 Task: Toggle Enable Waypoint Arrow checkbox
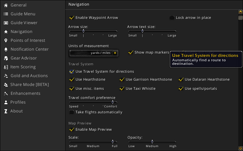[x=71, y=18]
